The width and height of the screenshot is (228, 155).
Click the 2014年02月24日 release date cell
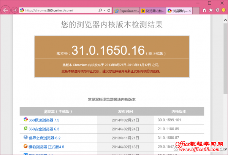(125, 129)
